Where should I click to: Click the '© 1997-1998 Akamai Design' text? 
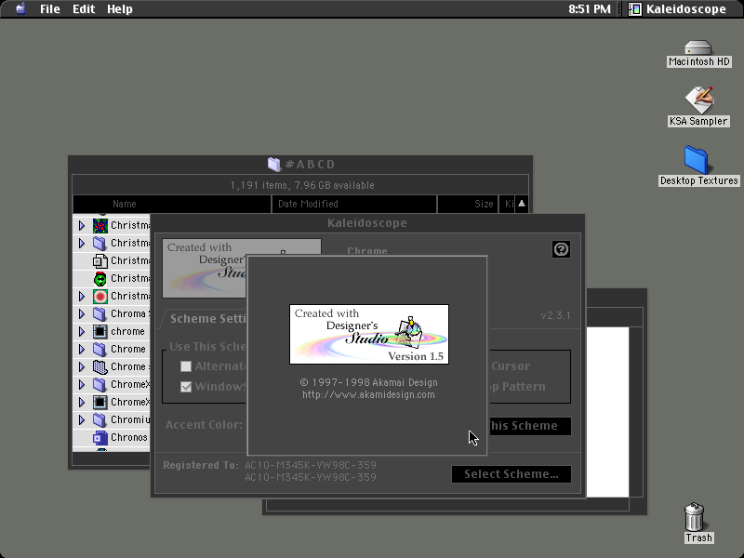click(368, 382)
